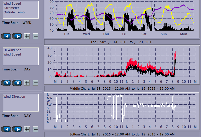Click the minus button under Wind Direction
Viewport: 201px width, 137px height.
[36, 129]
